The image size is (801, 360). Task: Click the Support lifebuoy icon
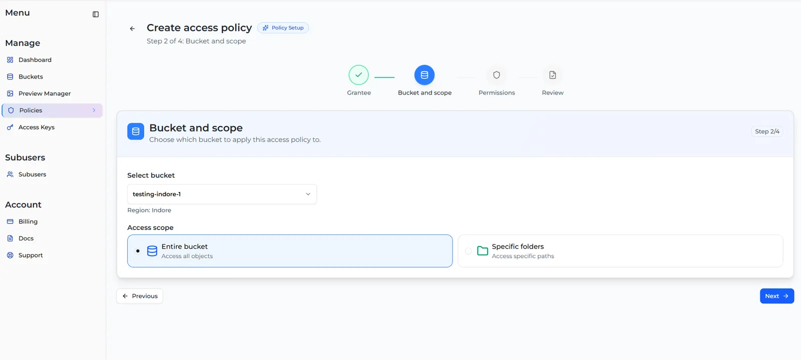[10, 255]
